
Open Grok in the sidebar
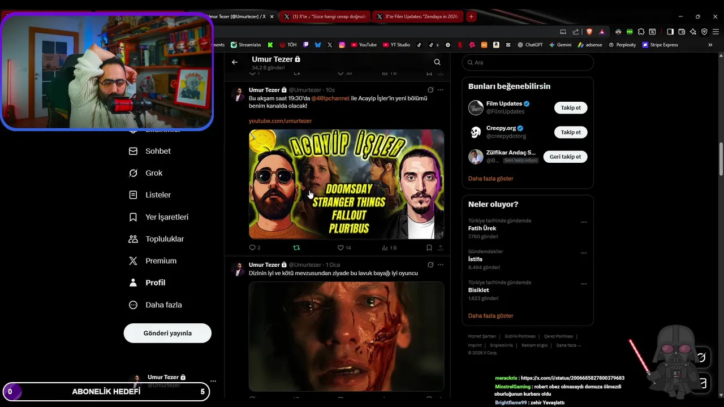coord(146,173)
